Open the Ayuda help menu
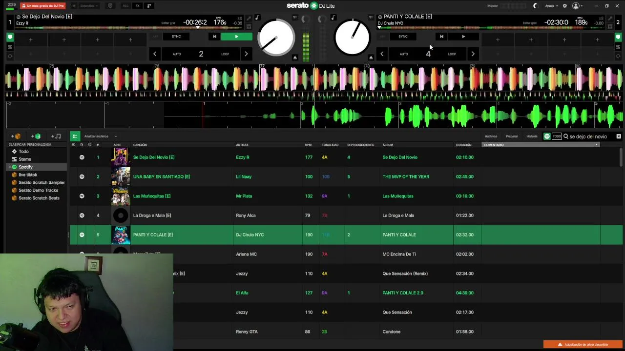The image size is (625, 351). (x=551, y=6)
